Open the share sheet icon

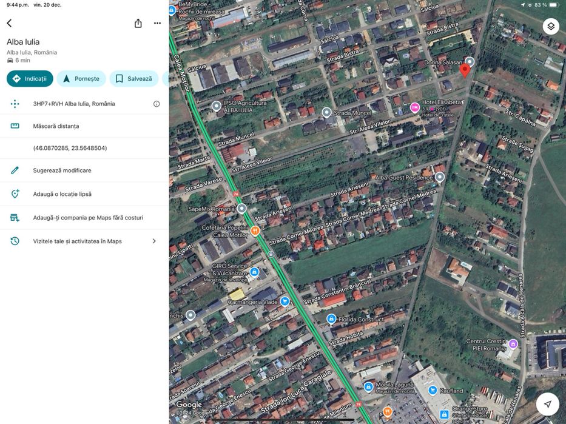[x=138, y=24]
